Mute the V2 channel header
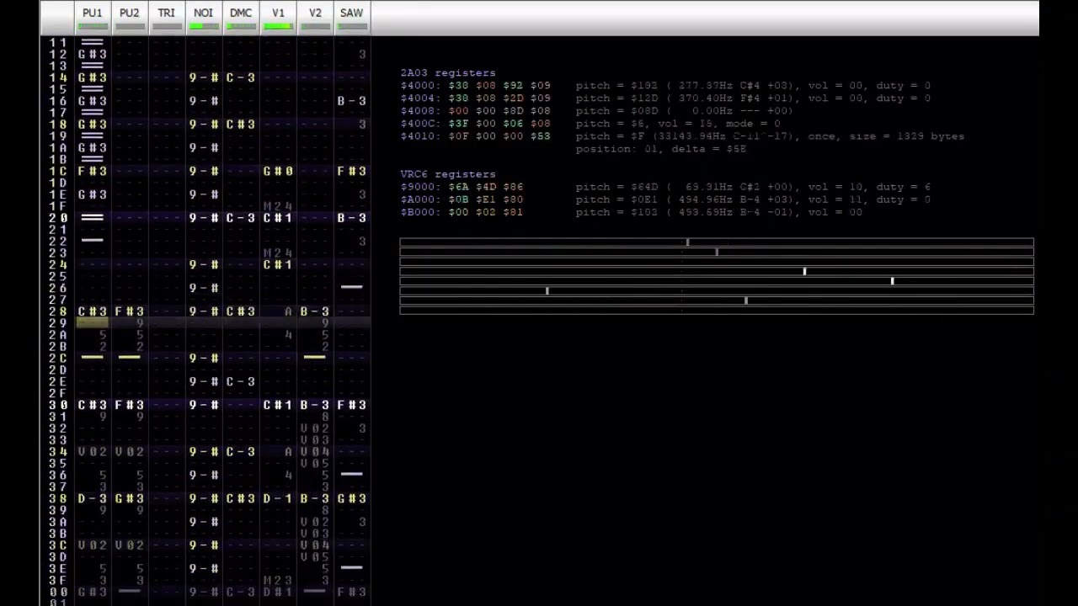 pyautogui.click(x=315, y=17)
